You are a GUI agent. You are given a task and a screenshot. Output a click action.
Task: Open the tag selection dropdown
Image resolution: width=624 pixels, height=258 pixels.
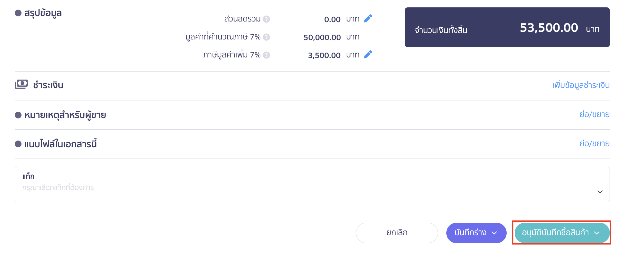(x=599, y=192)
